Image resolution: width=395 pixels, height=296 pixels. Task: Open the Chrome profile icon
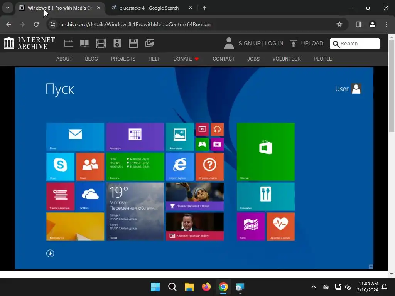click(372, 24)
